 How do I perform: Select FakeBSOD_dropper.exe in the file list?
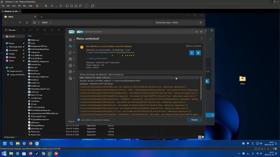coord(38,61)
